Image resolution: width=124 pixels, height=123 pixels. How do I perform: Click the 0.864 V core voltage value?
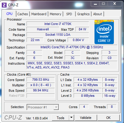[x=78, y=40]
